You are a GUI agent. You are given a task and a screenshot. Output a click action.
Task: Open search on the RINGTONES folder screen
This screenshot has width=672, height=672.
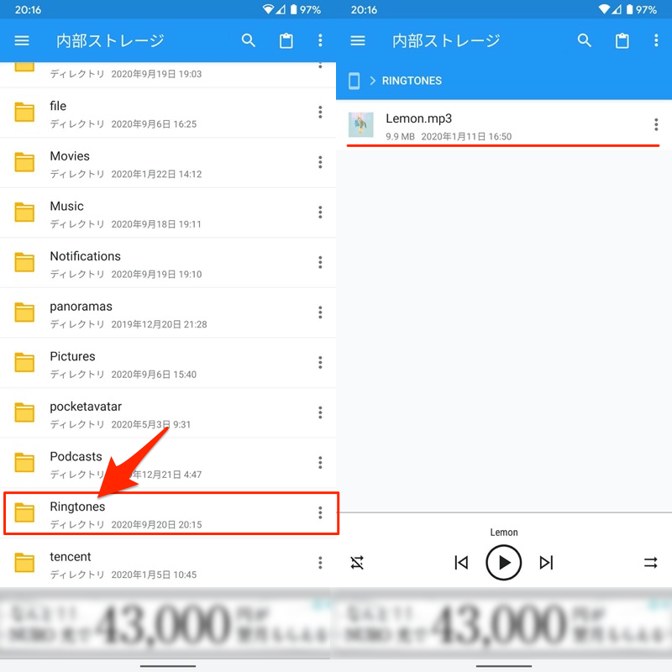pos(585,40)
